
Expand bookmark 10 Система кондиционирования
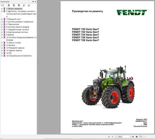[2, 37]
